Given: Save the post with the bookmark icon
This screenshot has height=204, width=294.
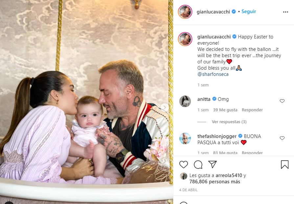Looking at the screenshot, I should 284,165.
